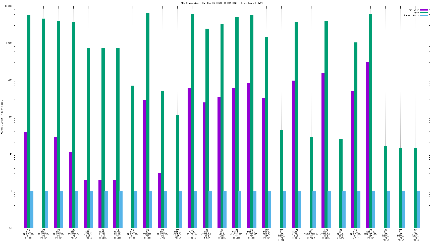Select the dnsbl-3.uceprotect.net axis label
Screen dimensions: 434x244
click(370, 233)
